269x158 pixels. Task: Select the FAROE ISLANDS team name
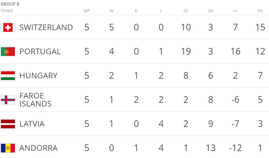[x=35, y=100]
